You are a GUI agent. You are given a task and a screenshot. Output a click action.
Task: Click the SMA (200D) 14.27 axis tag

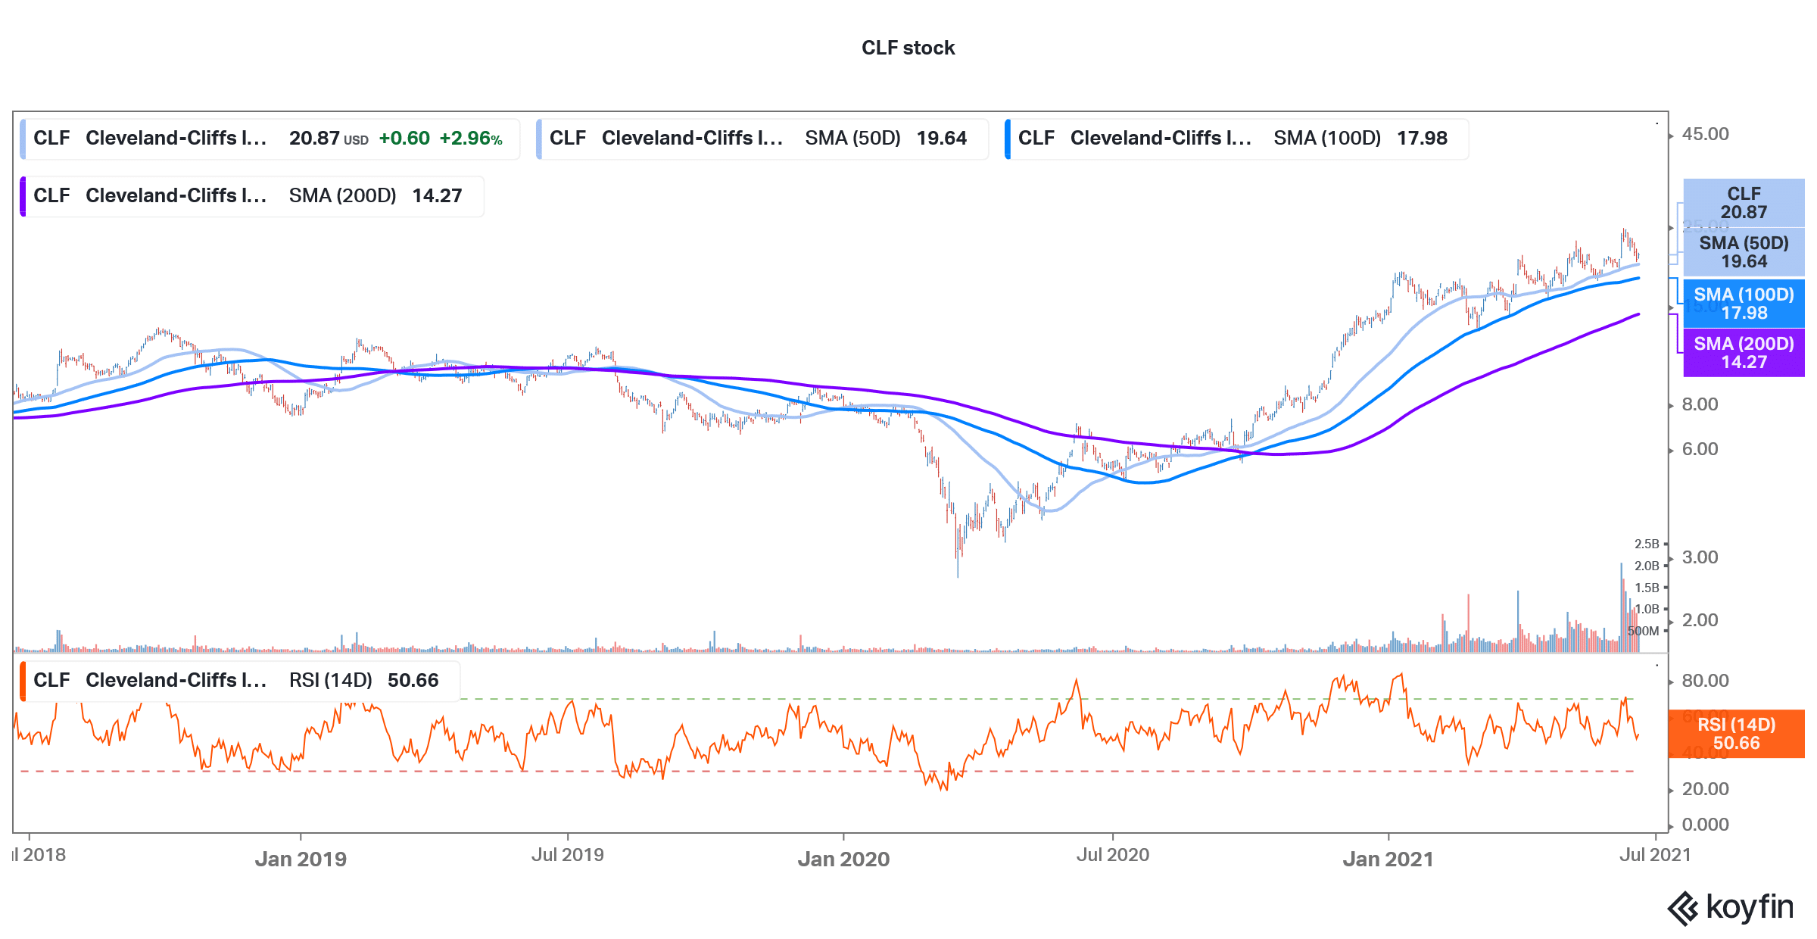click(1744, 353)
